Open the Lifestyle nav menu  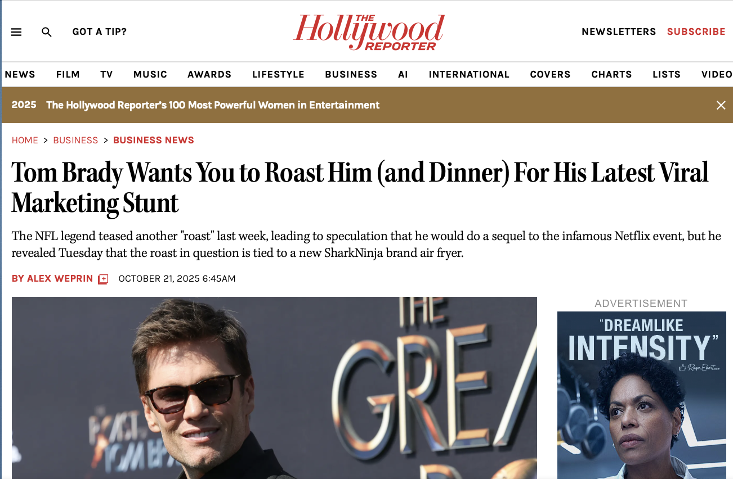click(278, 74)
